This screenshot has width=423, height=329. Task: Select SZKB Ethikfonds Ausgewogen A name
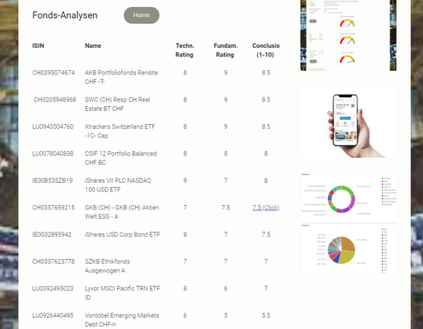coord(108,266)
